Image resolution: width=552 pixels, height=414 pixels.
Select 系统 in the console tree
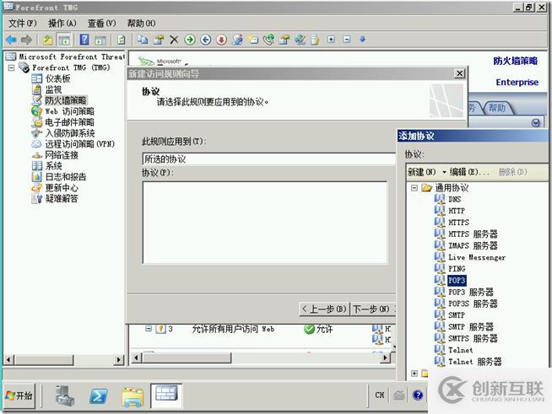coord(53,165)
